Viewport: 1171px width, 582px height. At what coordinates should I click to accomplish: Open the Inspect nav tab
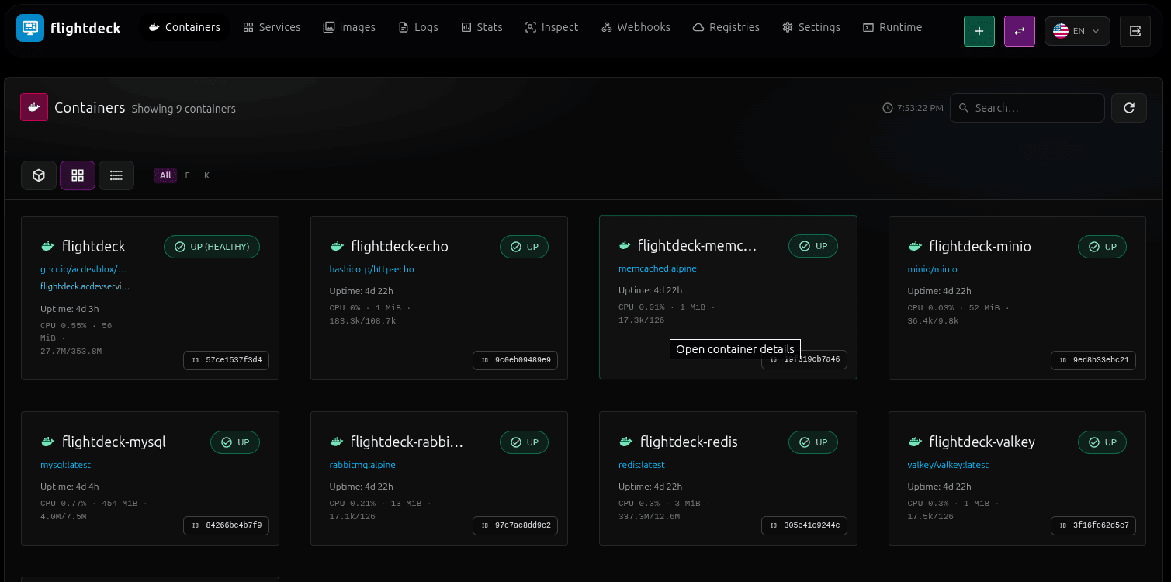(552, 27)
